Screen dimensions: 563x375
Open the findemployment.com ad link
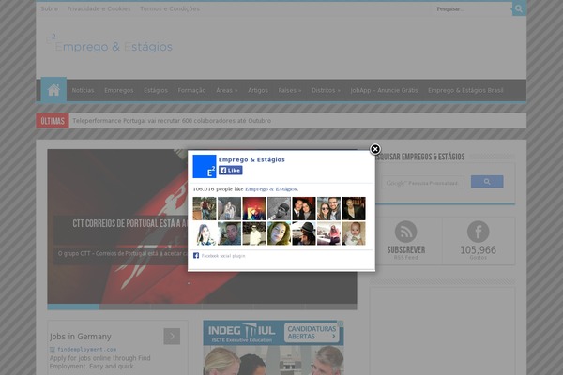[87, 349]
